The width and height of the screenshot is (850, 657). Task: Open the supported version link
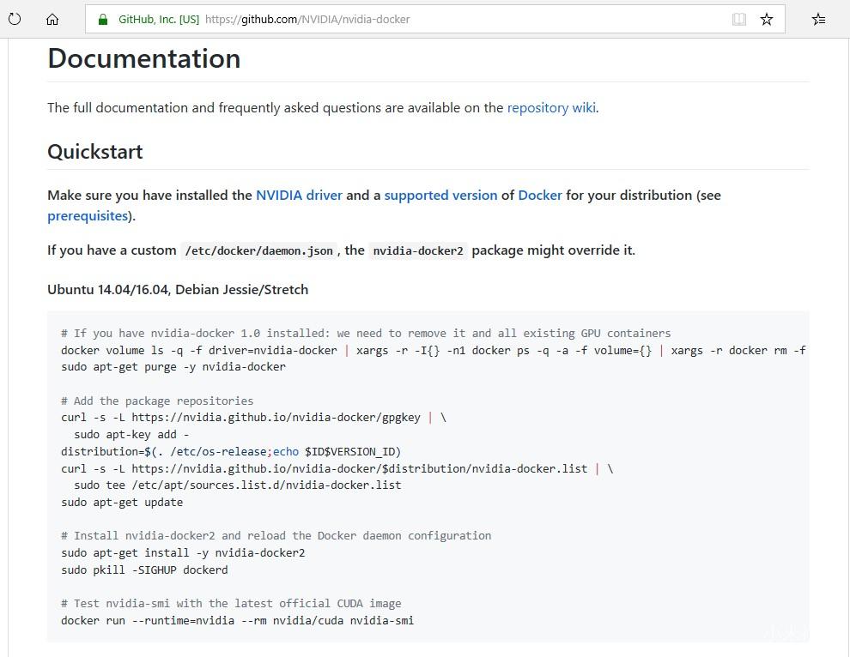tap(440, 195)
